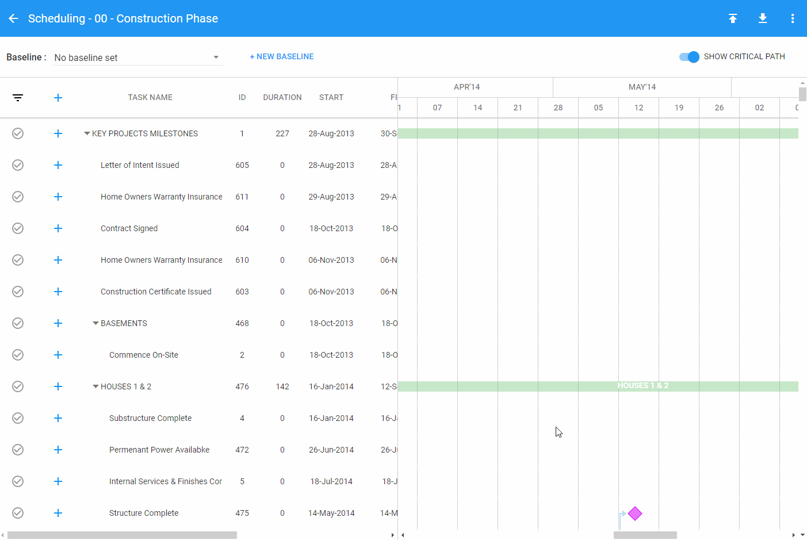Check the circle for BASEMENTS

(18, 323)
